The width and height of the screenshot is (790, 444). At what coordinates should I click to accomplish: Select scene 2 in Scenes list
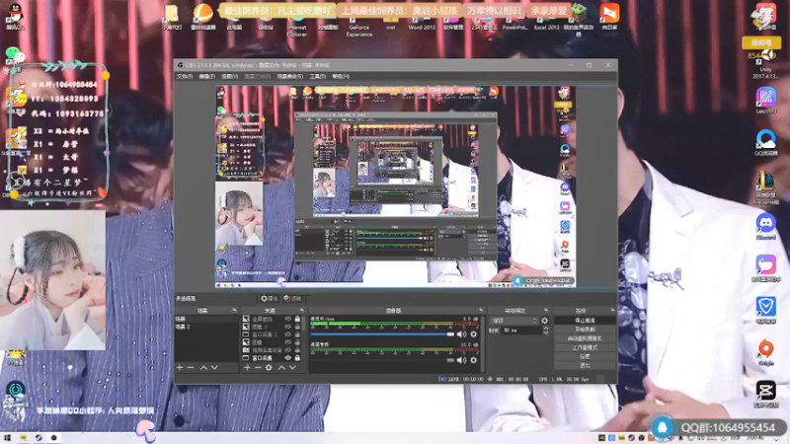(205, 327)
